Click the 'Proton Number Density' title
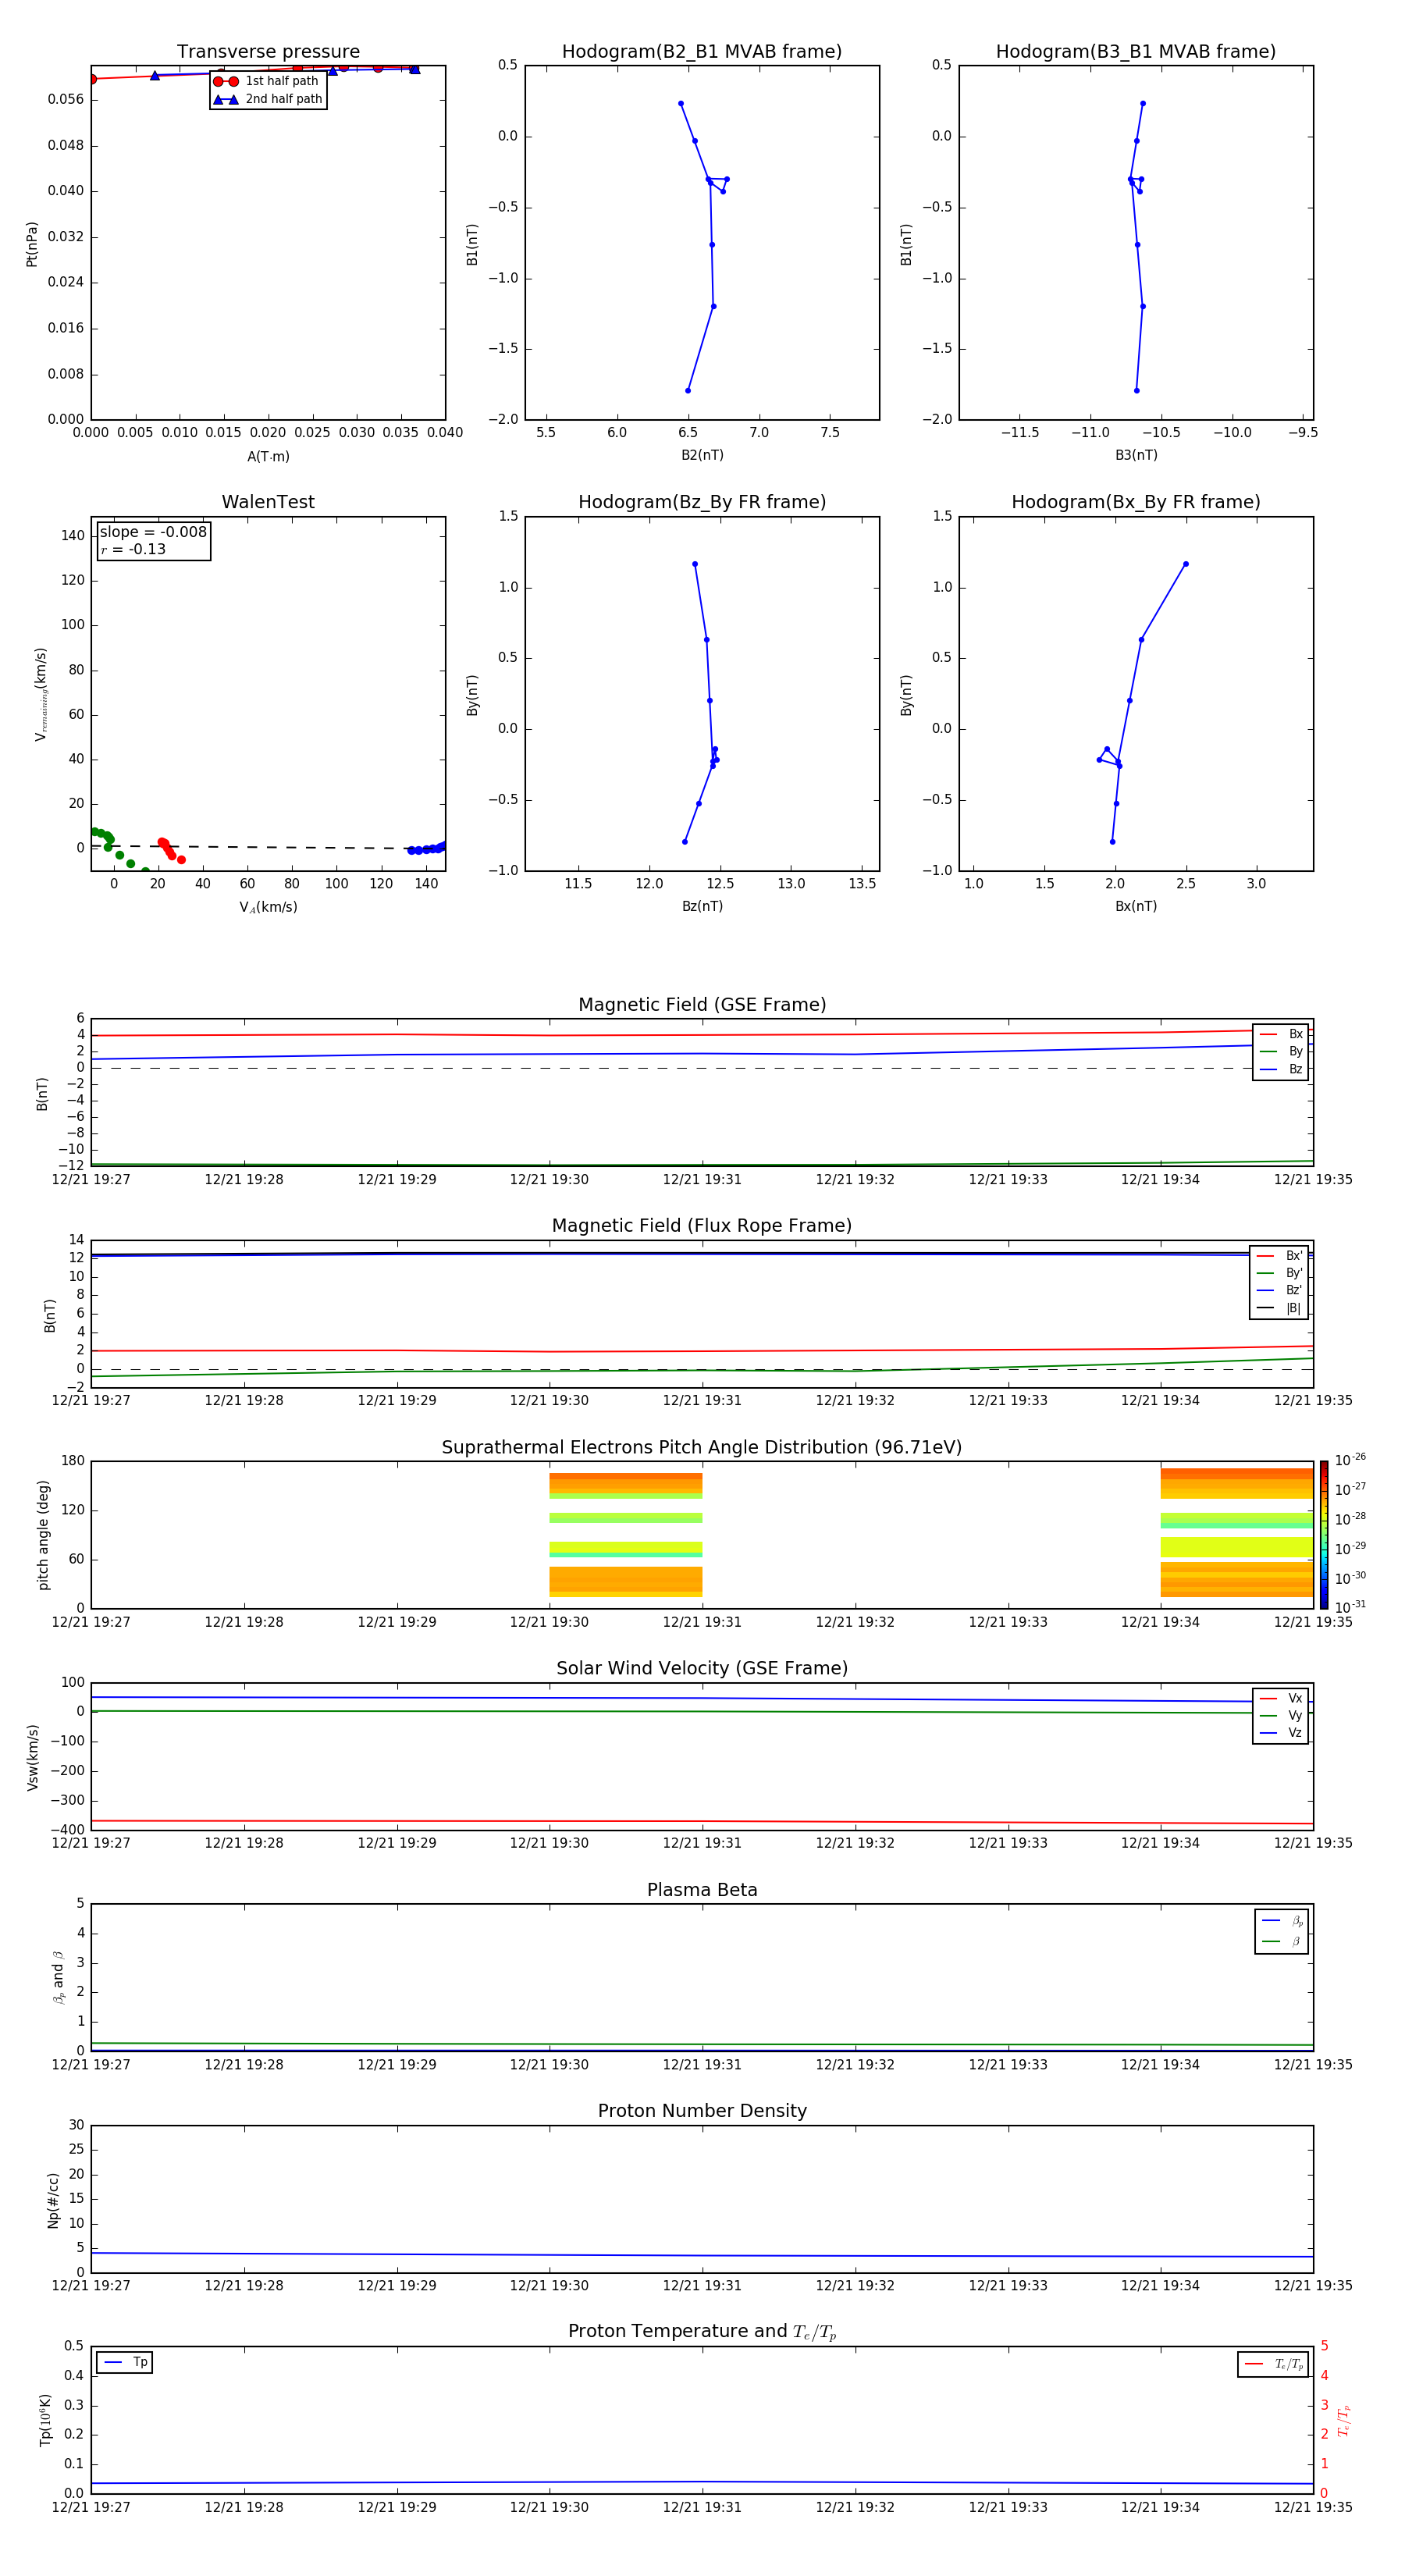The image size is (1405, 2576). (702, 2111)
